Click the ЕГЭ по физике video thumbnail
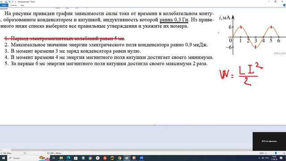The width and height of the screenshot is (286, 161). pos(269,141)
